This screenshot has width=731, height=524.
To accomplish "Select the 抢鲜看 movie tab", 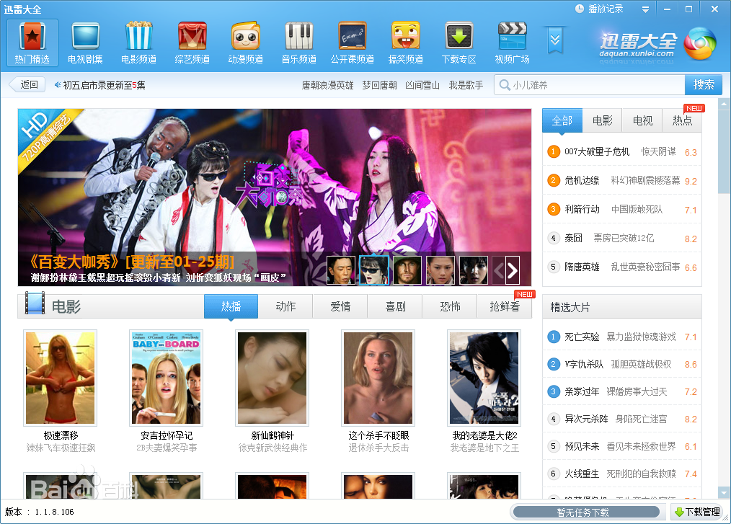I will 505,306.
